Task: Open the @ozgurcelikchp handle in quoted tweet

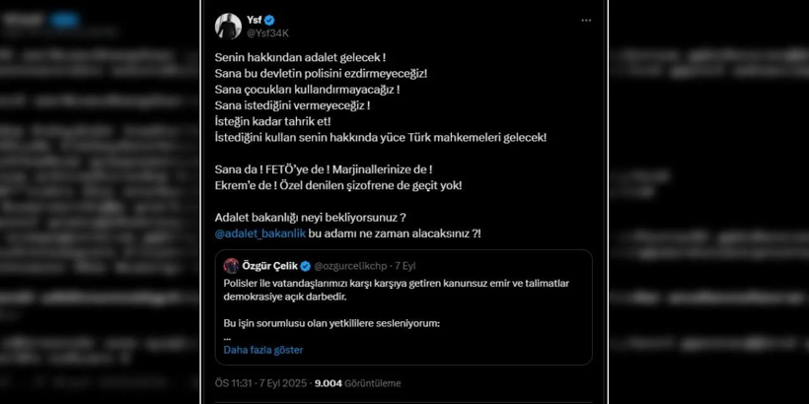Action: (x=352, y=266)
